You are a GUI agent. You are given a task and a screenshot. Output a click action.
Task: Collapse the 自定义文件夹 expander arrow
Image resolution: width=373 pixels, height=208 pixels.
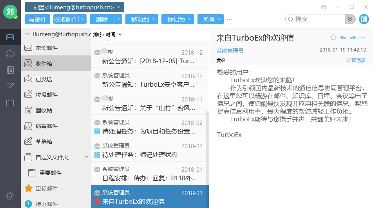click(86, 157)
